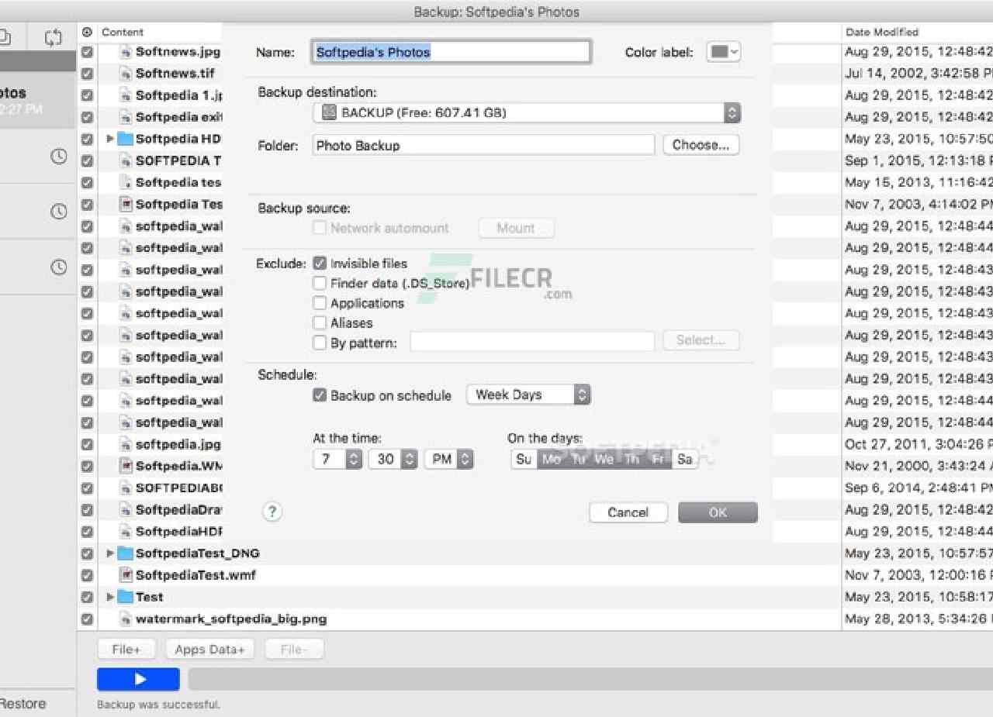Click the Oct 27, 2011 date cell
Image resolution: width=993 pixels, height=717 pixels.
(x=919, y=445)
